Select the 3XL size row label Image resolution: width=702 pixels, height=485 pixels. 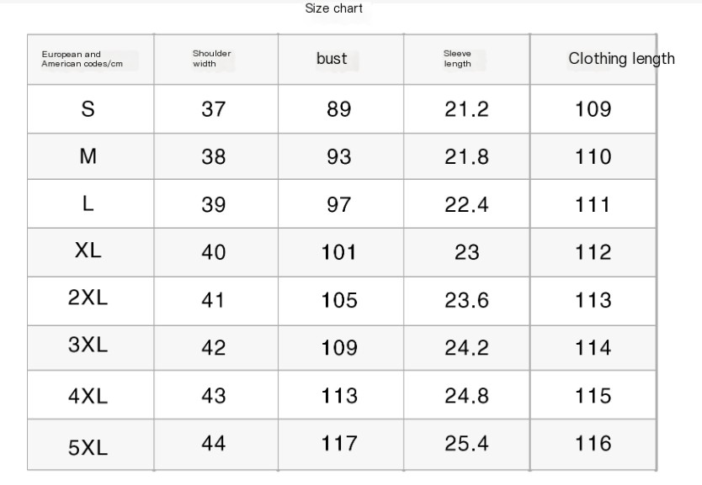(x=88, y=345)
